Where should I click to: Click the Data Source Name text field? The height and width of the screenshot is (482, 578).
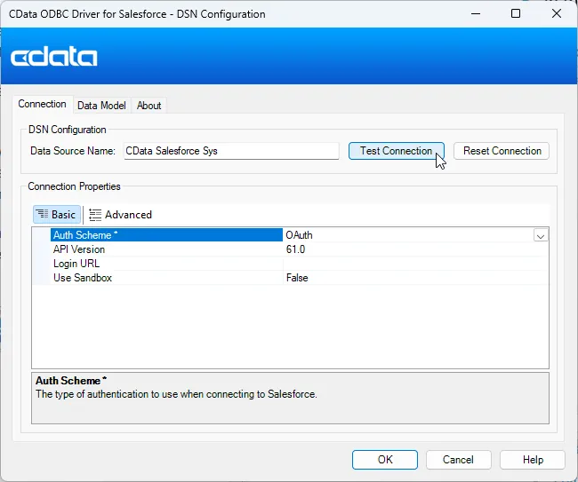(x=231, y=151)
